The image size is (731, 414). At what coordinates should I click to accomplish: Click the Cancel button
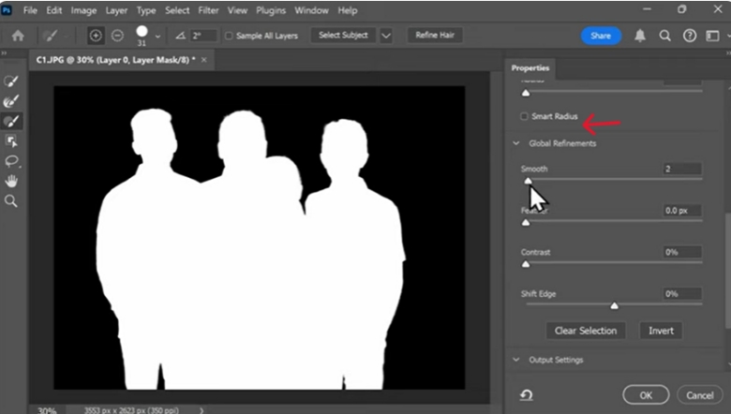click(700, 395)
